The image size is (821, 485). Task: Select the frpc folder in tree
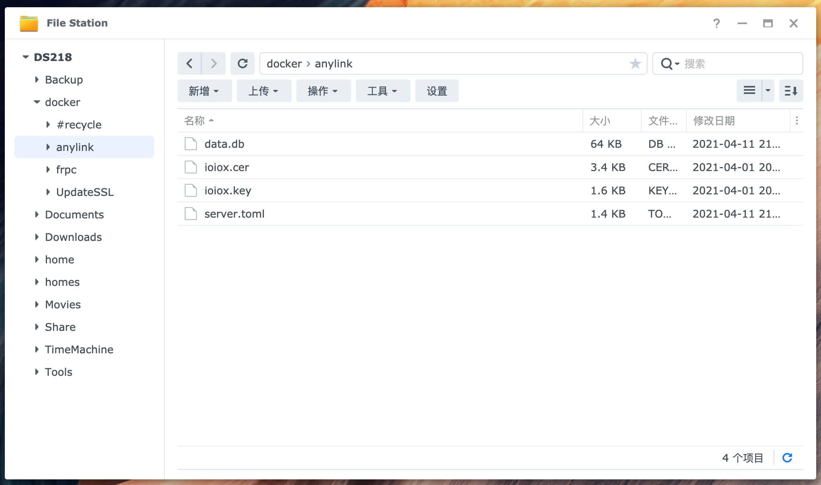coord(66,169)
